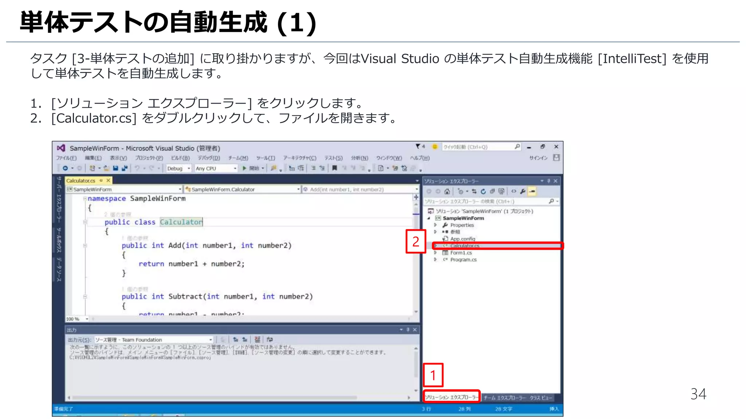Click the bookmark flag toolbar icon
746x419 pixels.
pyautogui.click(x=334, y=168)
